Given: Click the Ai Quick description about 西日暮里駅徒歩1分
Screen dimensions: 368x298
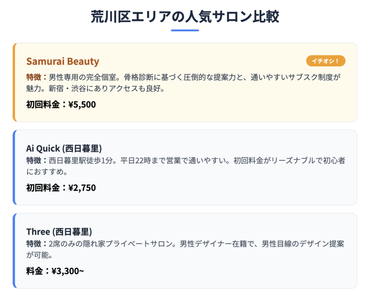Looking at the screenshot, I should point(186,166).
